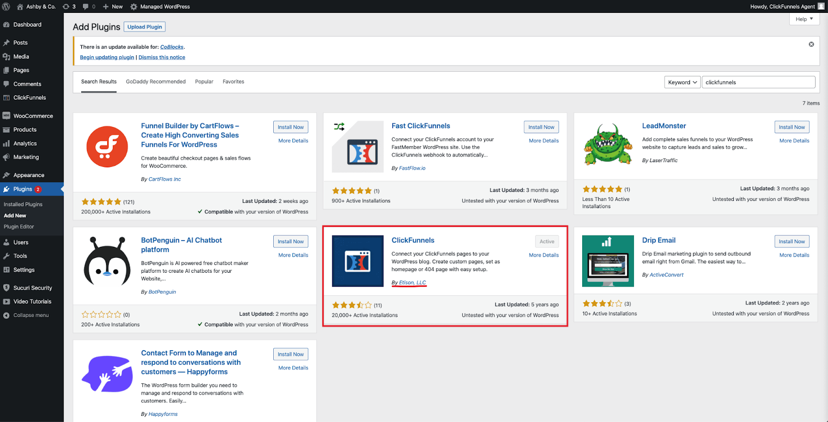Open the Drip Email plugin thumbnail
This screenshot has height=422, width=828.
click(608, 261)
